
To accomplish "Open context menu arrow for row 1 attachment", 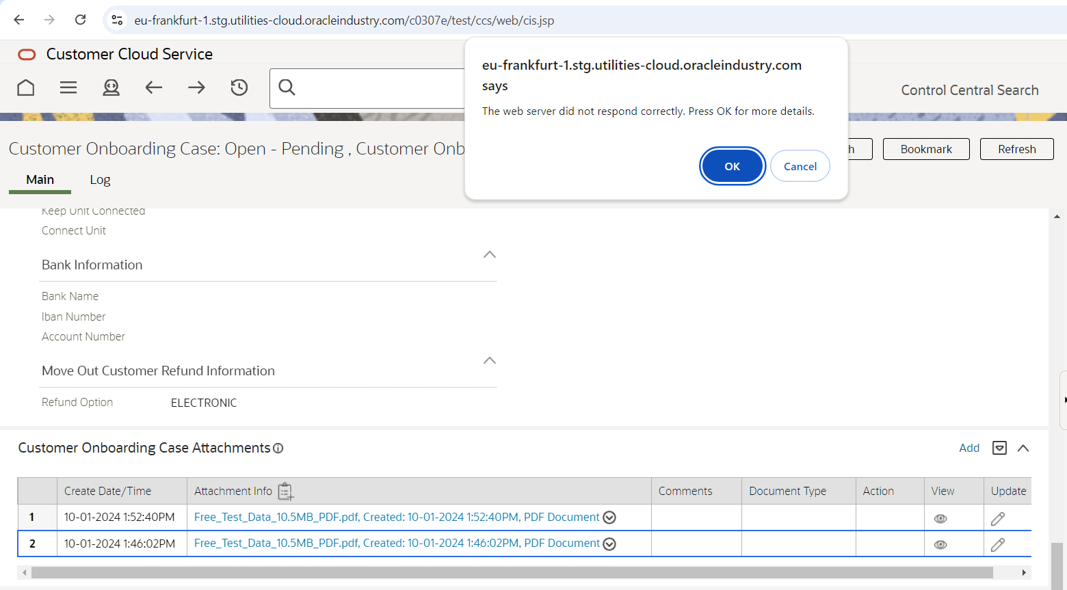I will click(x=609, y=518).
